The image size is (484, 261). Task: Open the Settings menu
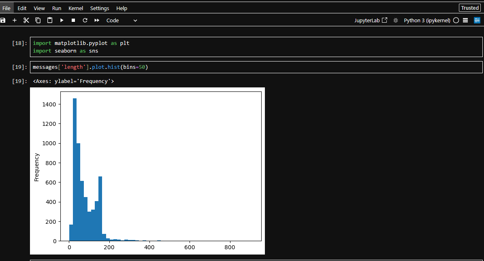[99, 8]
